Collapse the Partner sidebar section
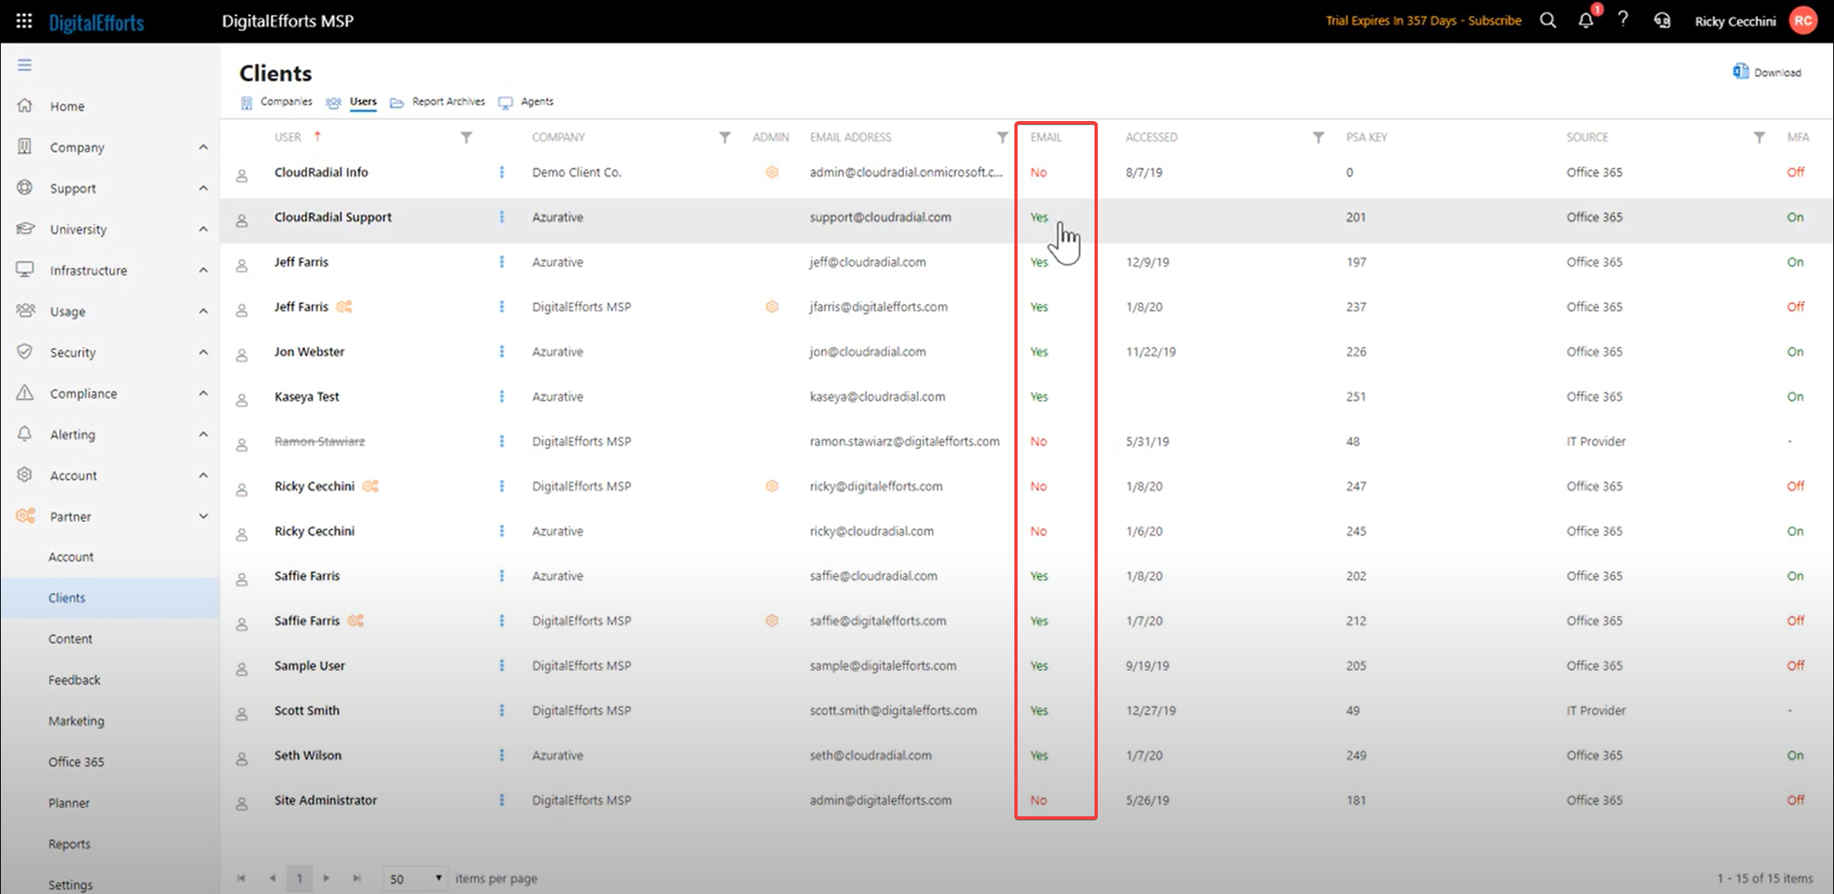 [x=203, y=516]
